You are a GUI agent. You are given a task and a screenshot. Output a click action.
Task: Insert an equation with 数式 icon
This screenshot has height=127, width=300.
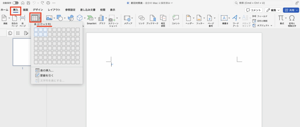point(282,19)
